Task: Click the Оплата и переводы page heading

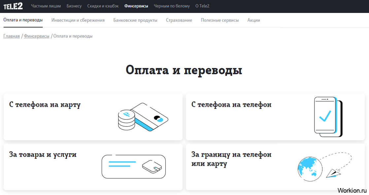Action: (x=184, y=70)
